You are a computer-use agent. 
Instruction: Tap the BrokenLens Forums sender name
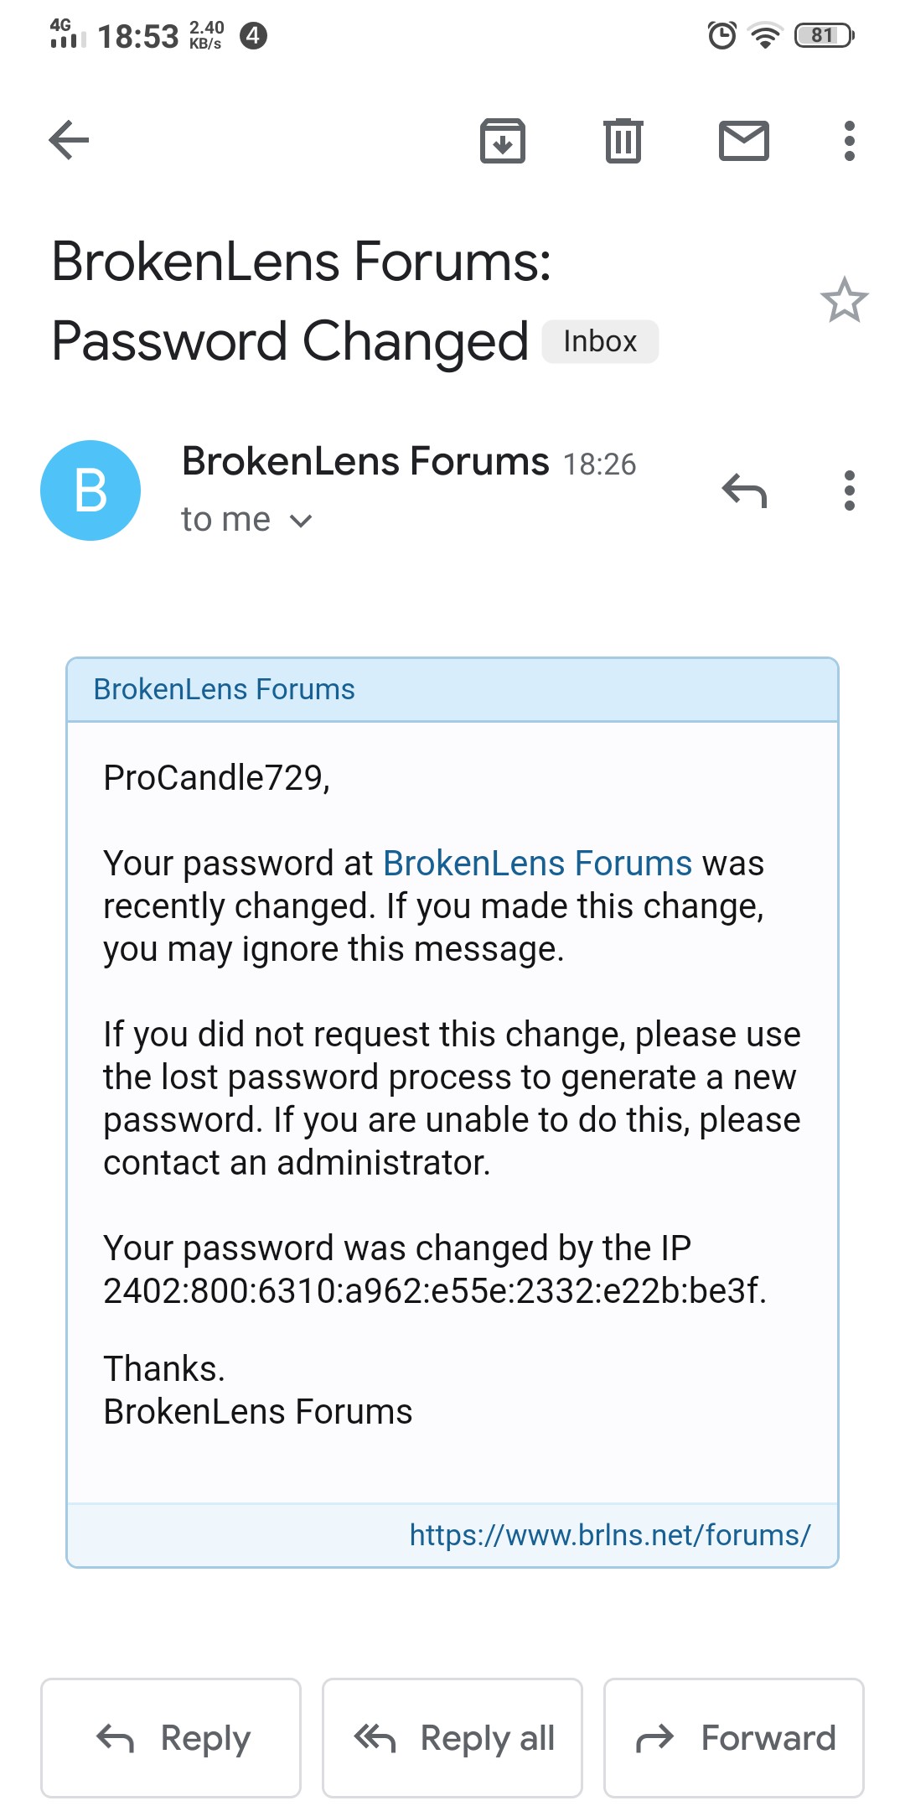pos(365,461)
